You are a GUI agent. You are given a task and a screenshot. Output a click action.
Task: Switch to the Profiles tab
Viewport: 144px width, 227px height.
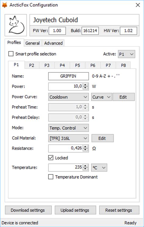coord(14,42)
